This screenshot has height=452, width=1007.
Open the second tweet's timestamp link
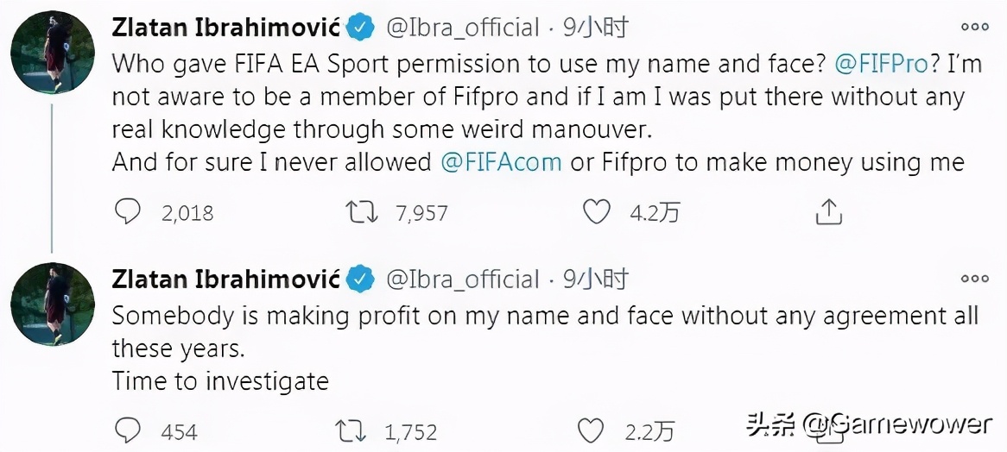point(596,279)
